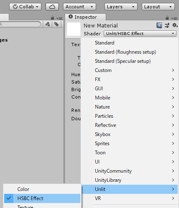This screenshot has width=179, height=208.
Task: Click the New Material preview thumbnail
Action: pyautogui.click(x=74, y=29)
